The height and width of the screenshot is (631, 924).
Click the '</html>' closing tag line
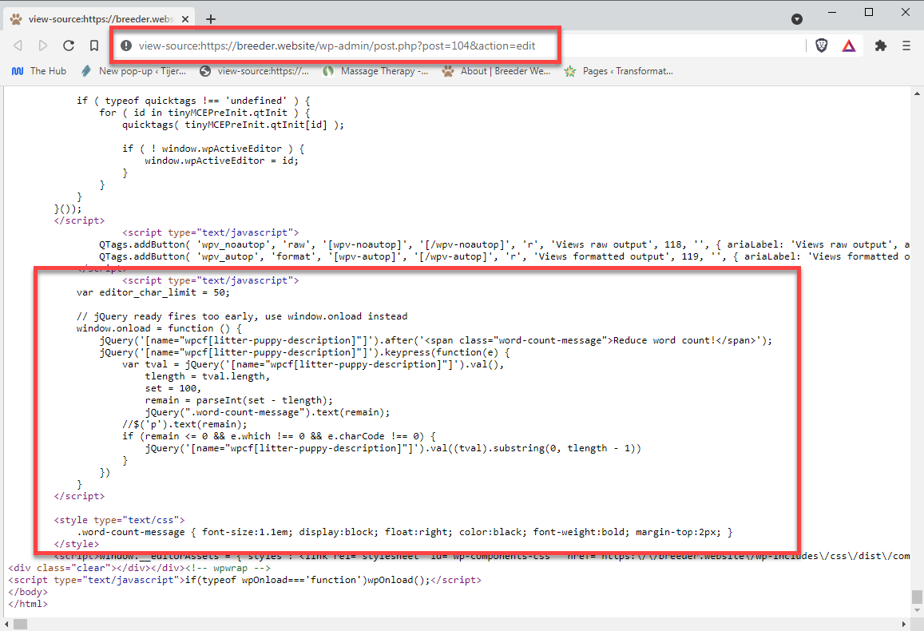coord(28,604)
